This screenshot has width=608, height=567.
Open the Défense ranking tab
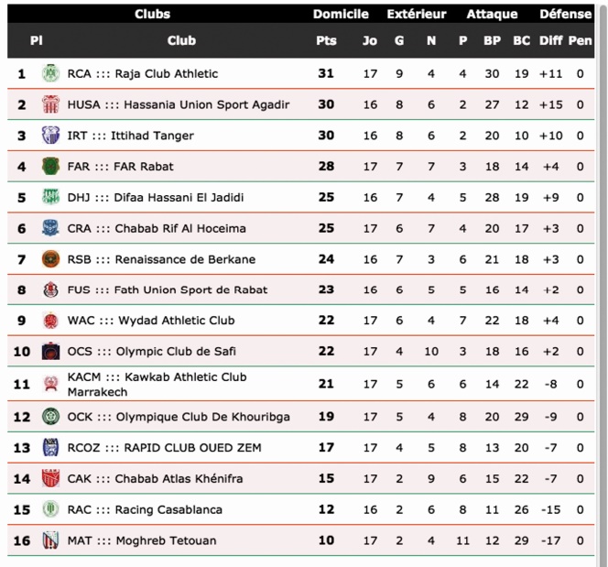565,14
